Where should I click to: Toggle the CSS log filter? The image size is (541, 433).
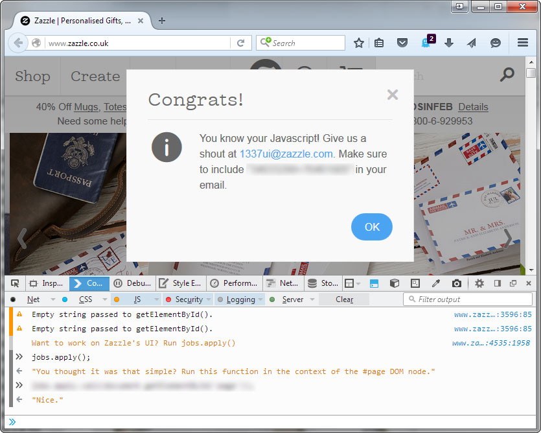(85, 299)
